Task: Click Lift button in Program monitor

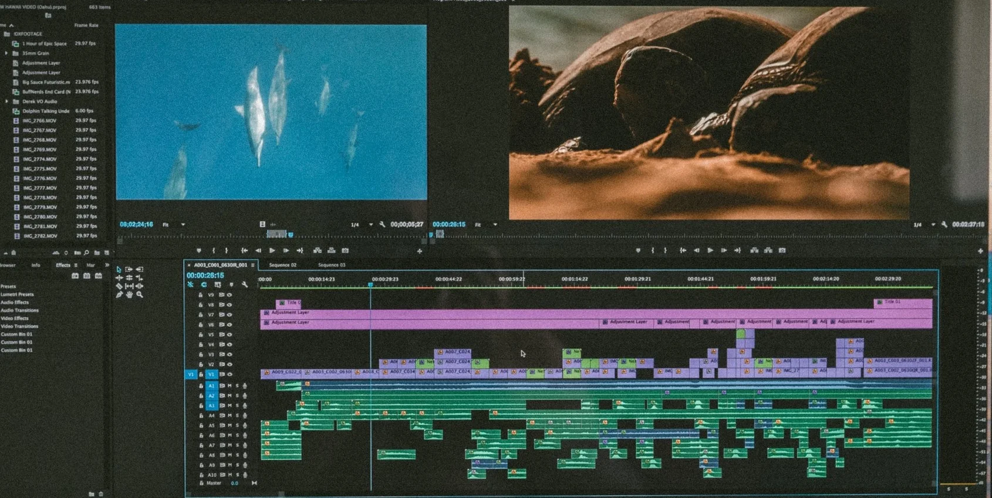Action: click(x=754, y=250)
